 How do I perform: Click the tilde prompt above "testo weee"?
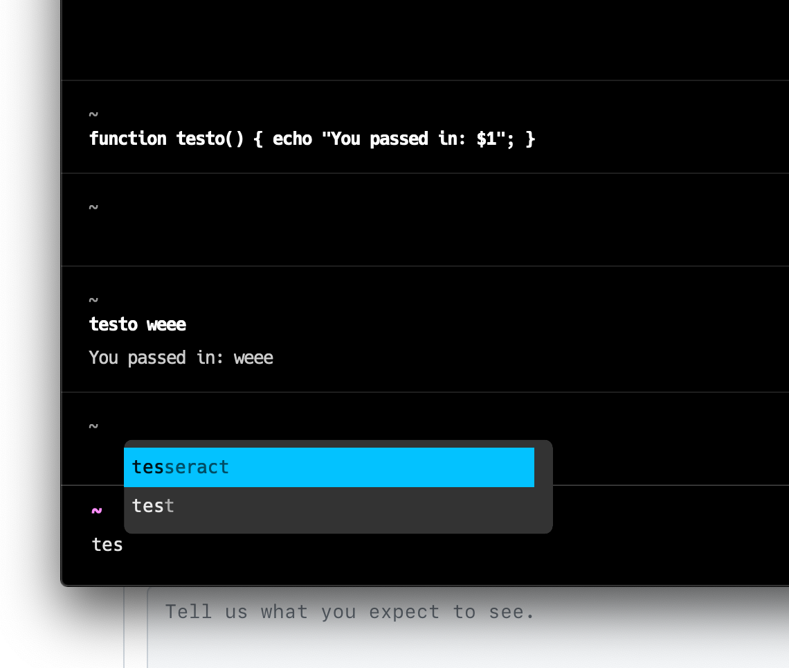92,299
